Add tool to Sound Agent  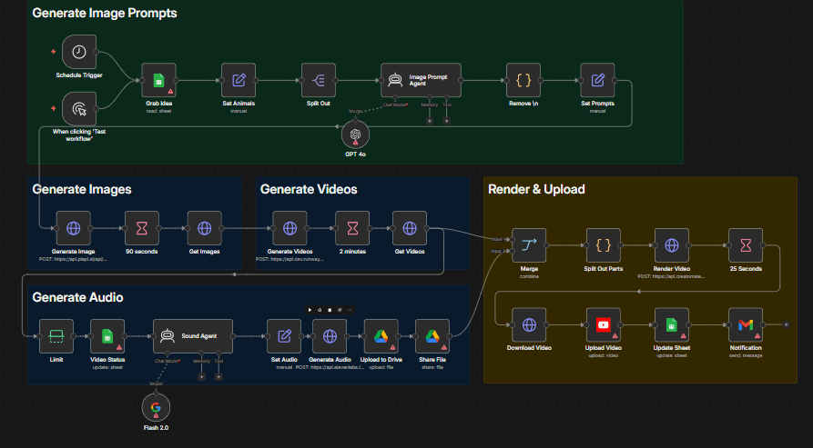coord(218,376)
